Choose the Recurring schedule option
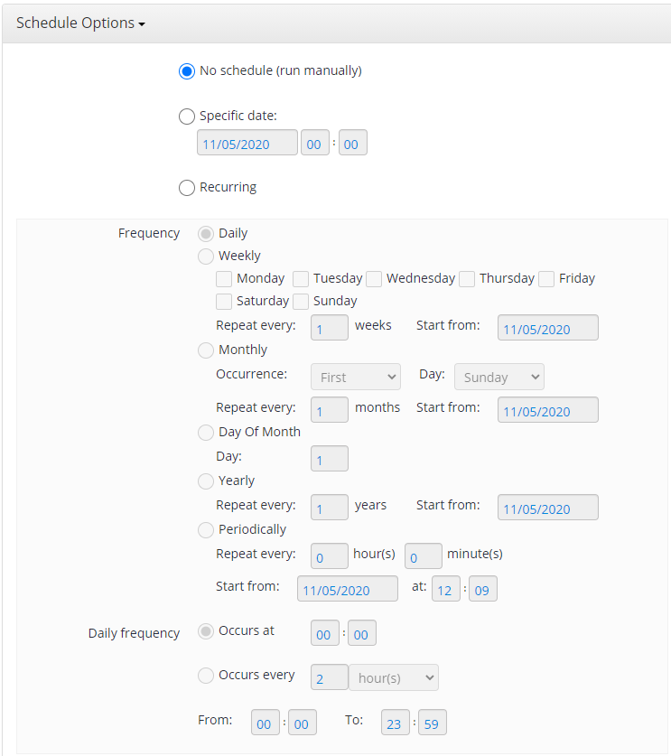This screenshot has height=756, width=671. tap(186, 188)
